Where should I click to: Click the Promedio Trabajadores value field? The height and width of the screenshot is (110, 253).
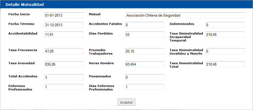[144, 51]
